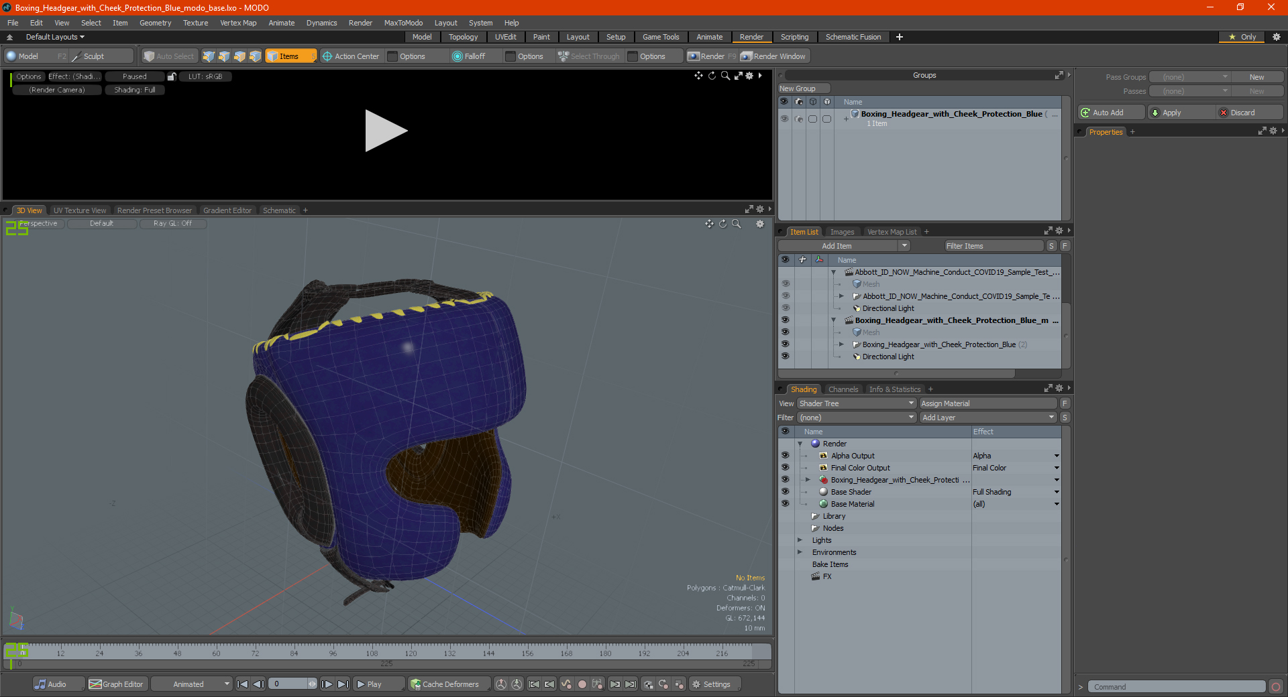Toggle visibility of Boxing_Headgear group in Groups panel
The width and height of the screenshot is (1288, 697).
784,119
